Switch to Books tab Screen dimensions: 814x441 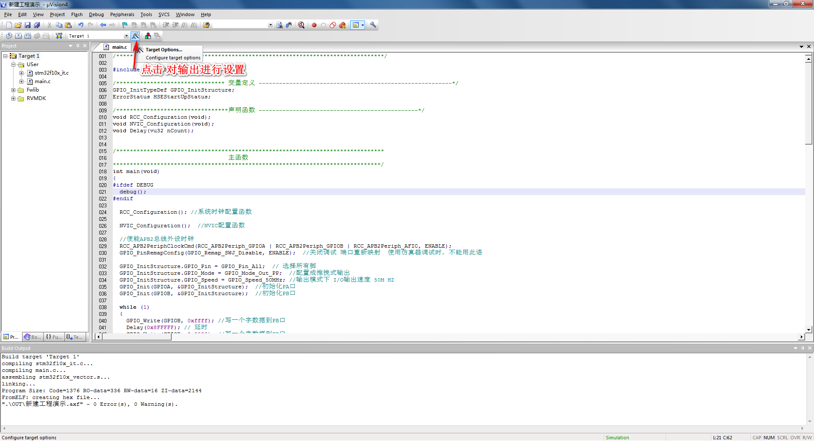pos(33,337)
